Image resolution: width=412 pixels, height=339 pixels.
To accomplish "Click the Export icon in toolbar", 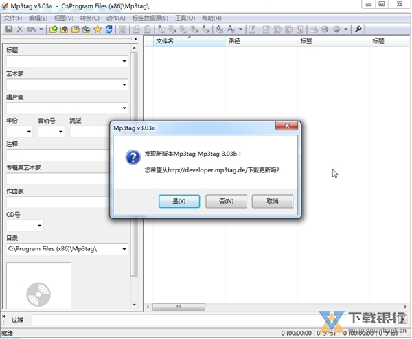I will point(266,29).
